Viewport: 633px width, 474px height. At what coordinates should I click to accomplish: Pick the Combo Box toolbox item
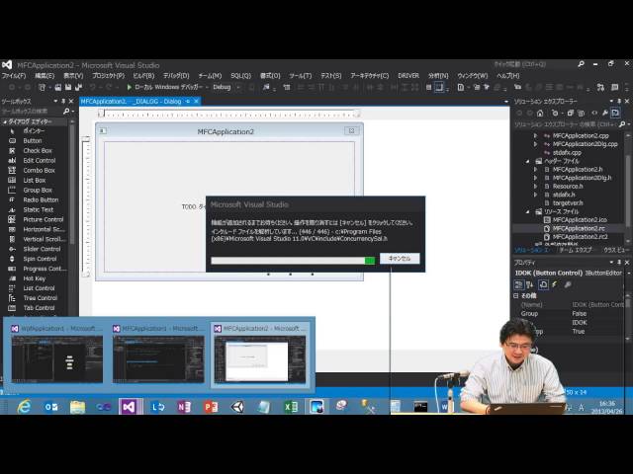[x=39, y=170]
